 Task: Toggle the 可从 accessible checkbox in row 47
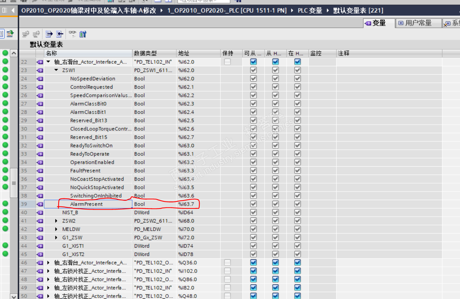tap(253, 271)
